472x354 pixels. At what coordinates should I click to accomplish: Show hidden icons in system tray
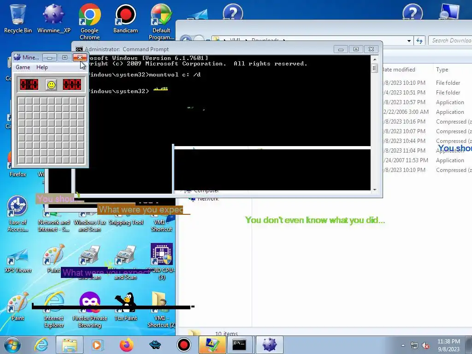click(403, 345)
